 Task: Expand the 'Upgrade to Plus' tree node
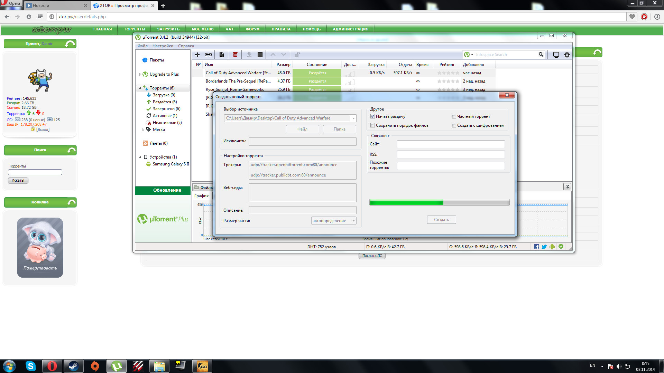(140, 74)
